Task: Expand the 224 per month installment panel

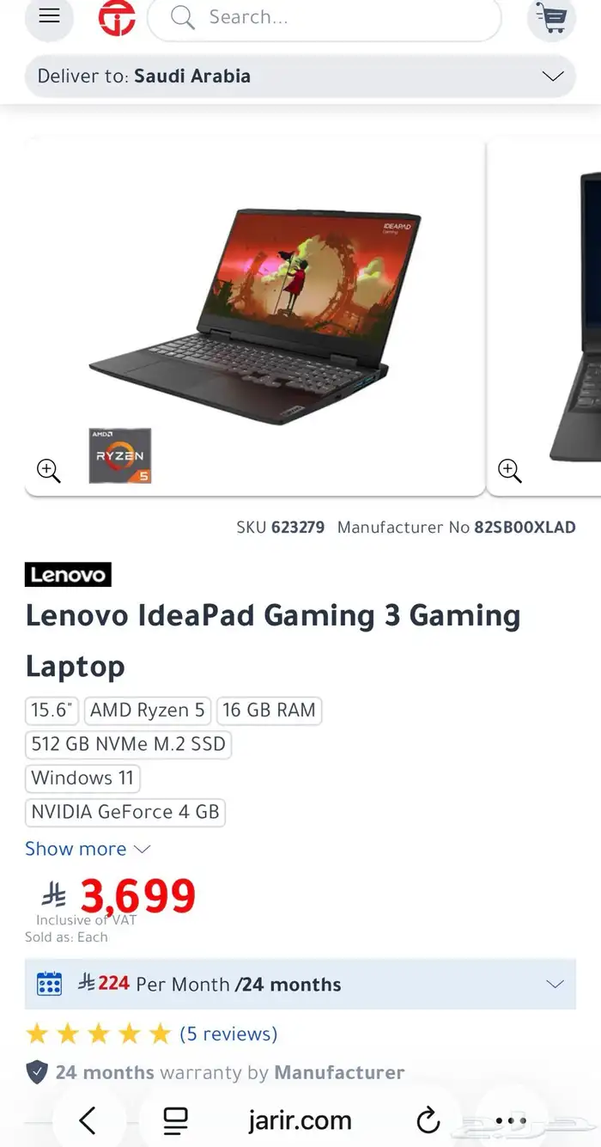Action: click(x=300, y=985)
